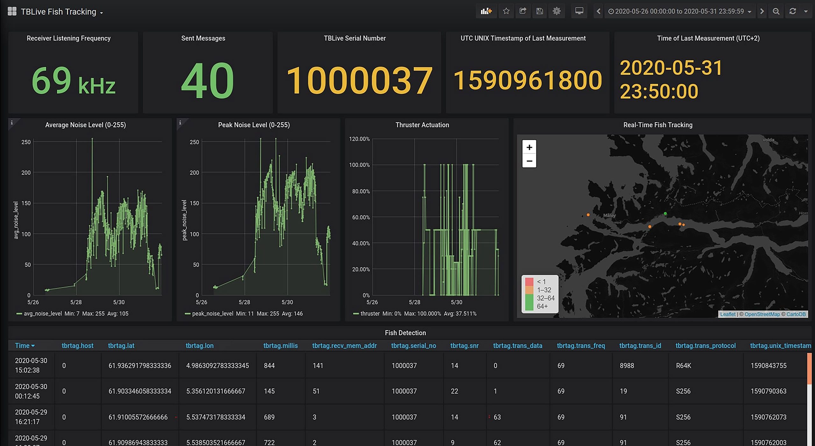Viewport: 815px width, 446px height.
Task: Sort table by tbrtag.trans_protocol column
Action: [x=705, y=345]
